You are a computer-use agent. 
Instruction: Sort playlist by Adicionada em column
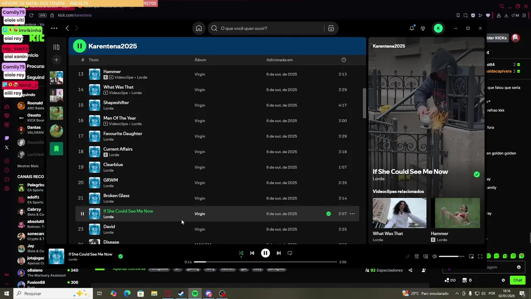(280, 60)
